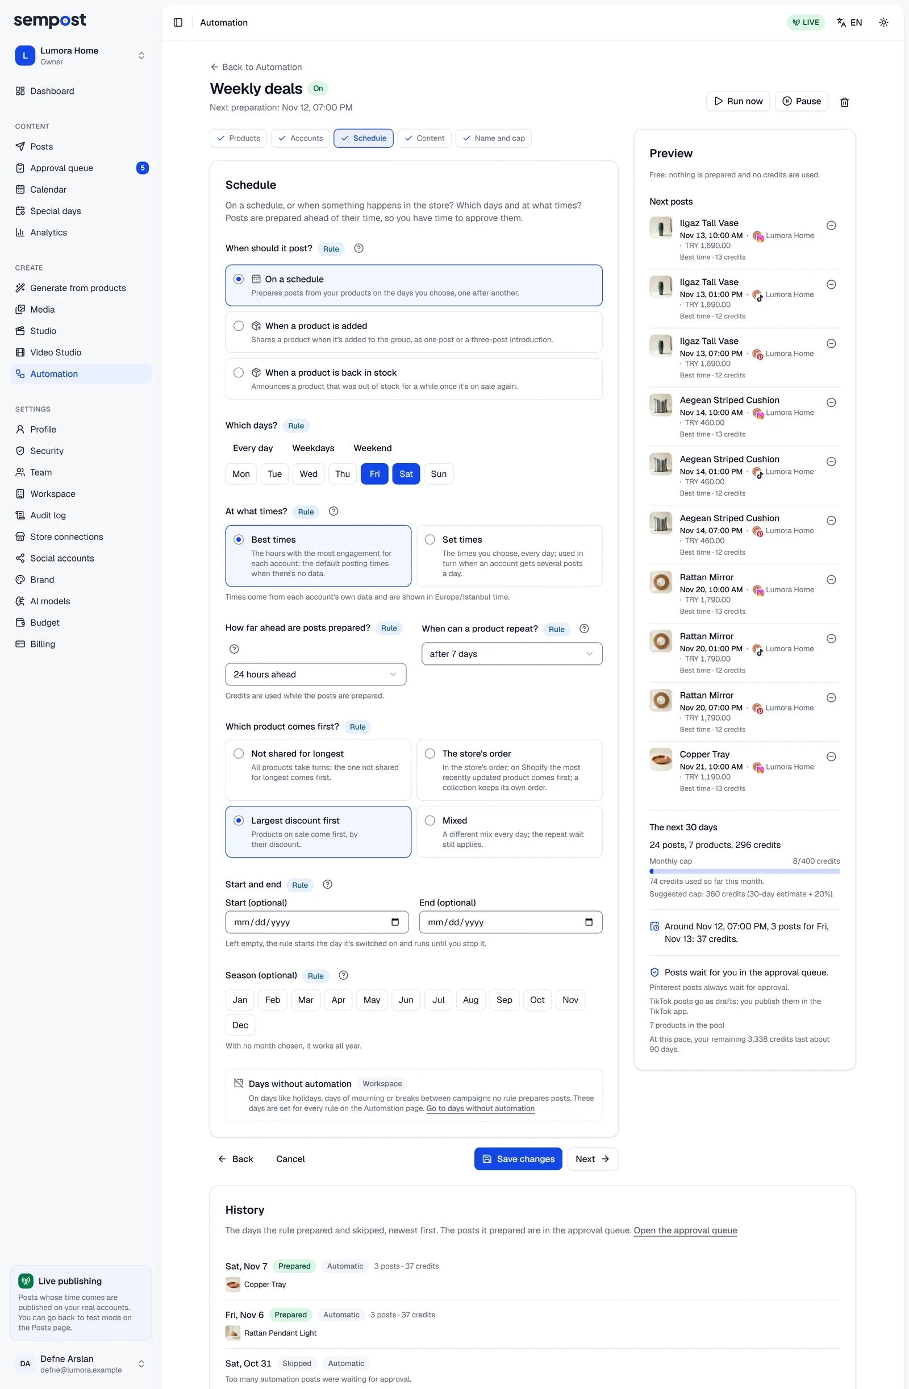Remove Copper Tray Nov 21 post
Viewport: 909px width, 1389px height.
pyautogui.click(x=831, y=756)
